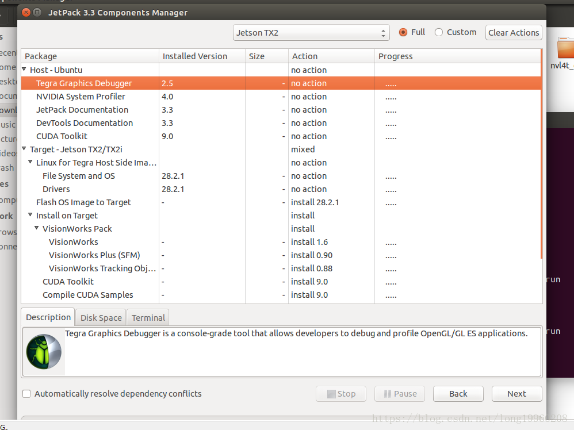The image size is (574, 430).
Task: Click the Pause button
Action: (400, 394)
